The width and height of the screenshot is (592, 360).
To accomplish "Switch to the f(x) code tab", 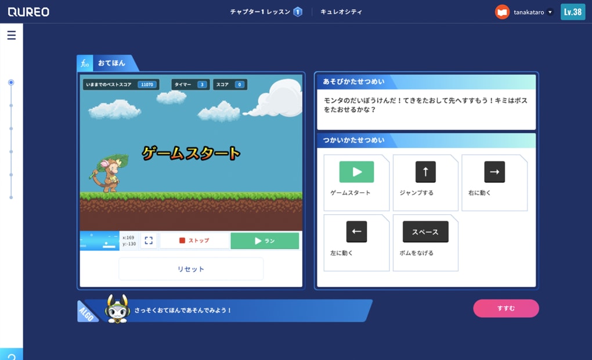I will point(85,62).
